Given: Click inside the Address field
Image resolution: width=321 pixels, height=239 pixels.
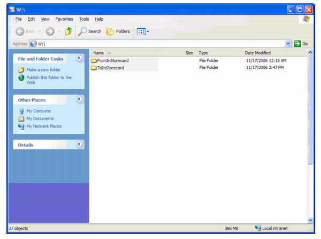Looking at the screenshot, I should [160, 44].
